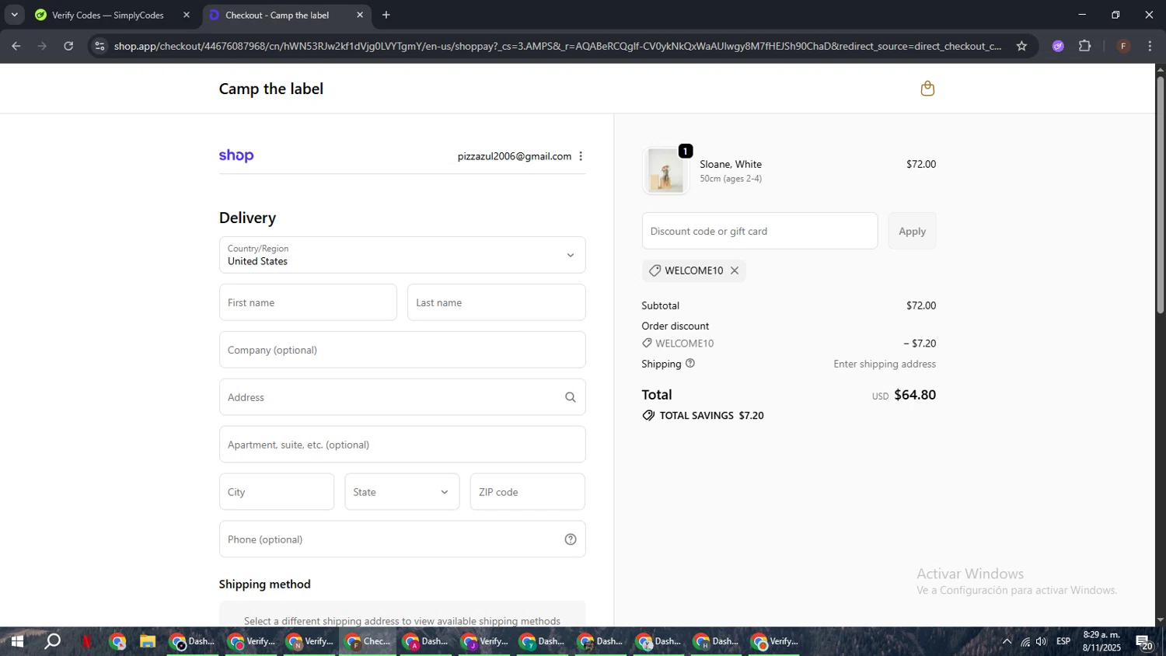Click the $64.80 total amount
Screen dimensions: 1166x656
click(x=915, y=395)
